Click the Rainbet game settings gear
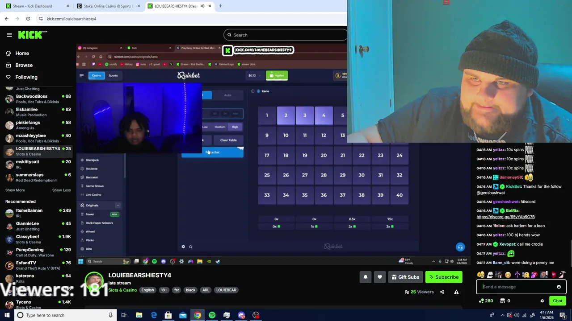Image resolution: width=572 pixels, height=321 pixels. click(x=183, y=247)
